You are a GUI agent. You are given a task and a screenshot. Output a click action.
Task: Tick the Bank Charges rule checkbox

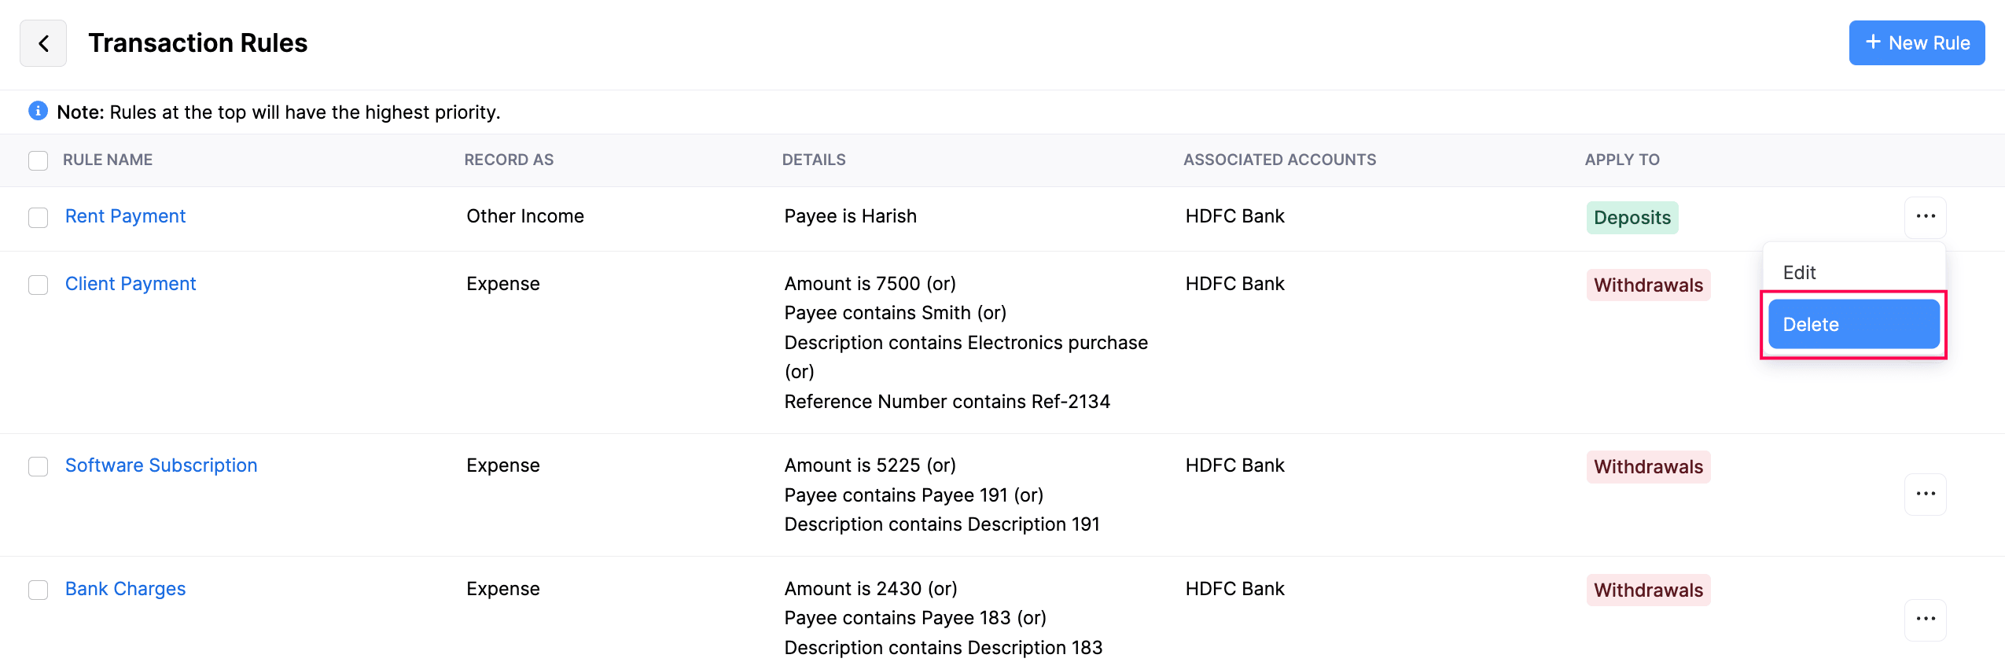click(x=38, y=590)
